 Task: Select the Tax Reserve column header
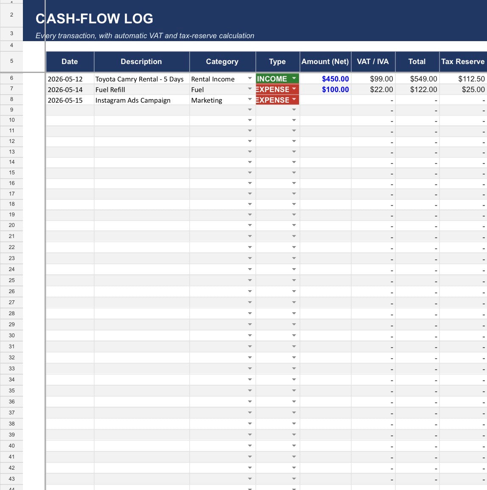click(x=463, y=62)
